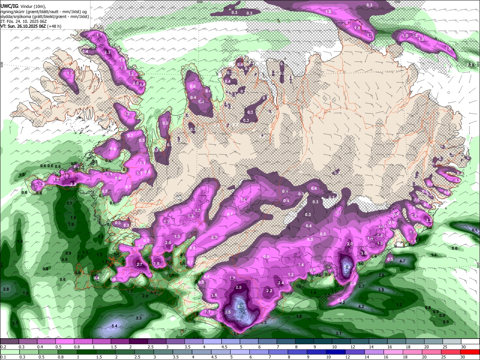Click the 3.8 rainfall value label

(x=381, y=290)
